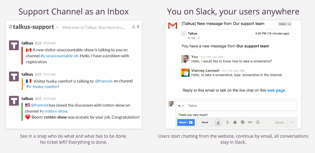Remove the Inbox label with its x

tap(289, 24)
